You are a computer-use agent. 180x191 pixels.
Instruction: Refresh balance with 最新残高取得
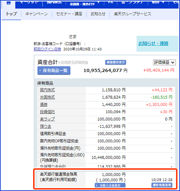click(162, 185)
